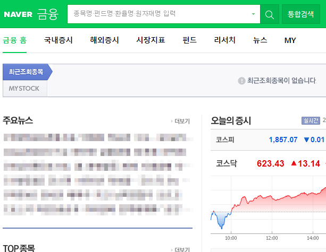This screenshot has width=326, height=252.
Task: Open the 리서치 menu
Action: [224, 40]
